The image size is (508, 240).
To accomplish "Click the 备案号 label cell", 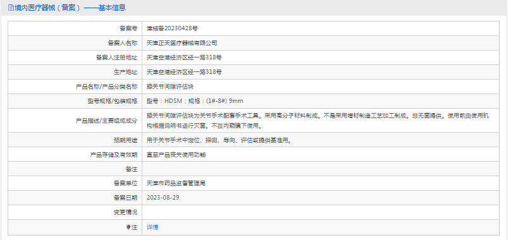I will pos(75,28).
